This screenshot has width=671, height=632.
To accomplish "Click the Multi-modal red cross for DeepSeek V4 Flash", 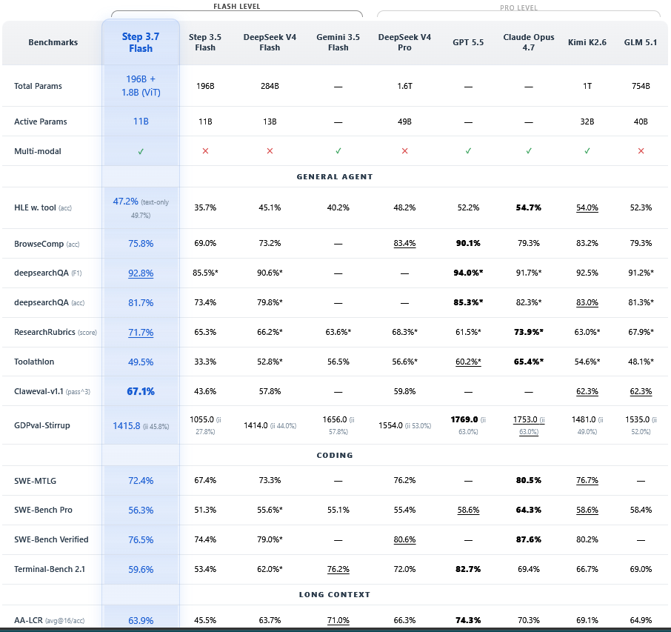I will pos(270,150).
